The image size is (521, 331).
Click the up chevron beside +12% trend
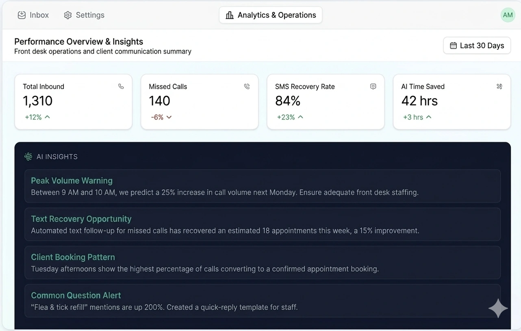point(48,117)
